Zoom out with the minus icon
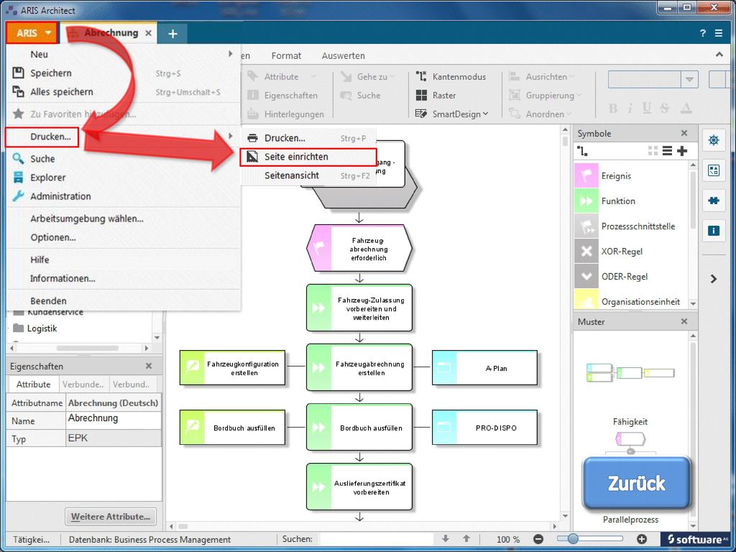736x552 pixels. click(538, 539)
